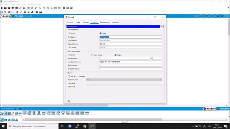The width and height of the screenshot is (230, 129).
Task: Click the device palette horizontal scrollbar
Action: (93, 119)
